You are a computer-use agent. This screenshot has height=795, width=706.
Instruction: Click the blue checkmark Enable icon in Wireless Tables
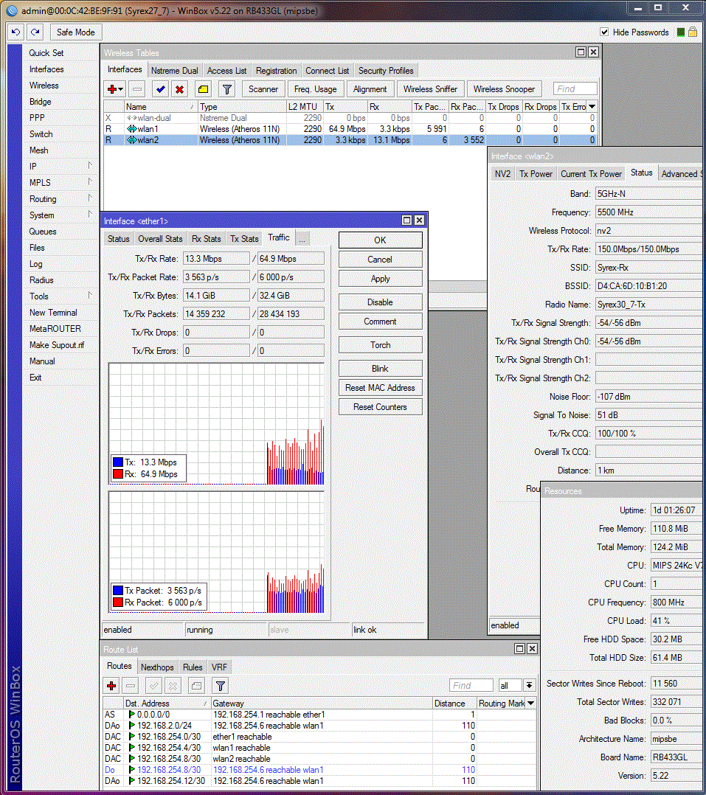coord(161,89)
